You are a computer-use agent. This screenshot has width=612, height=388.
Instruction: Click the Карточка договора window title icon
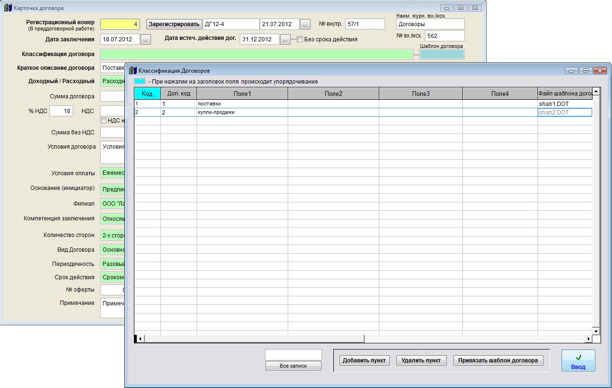[x=7, y=8]
